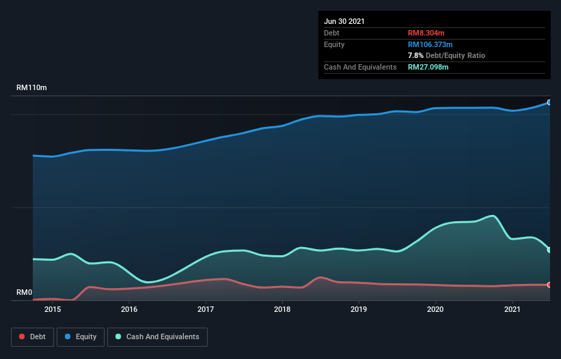Click the RM0 y-axis label

click(x=25, y=293)
